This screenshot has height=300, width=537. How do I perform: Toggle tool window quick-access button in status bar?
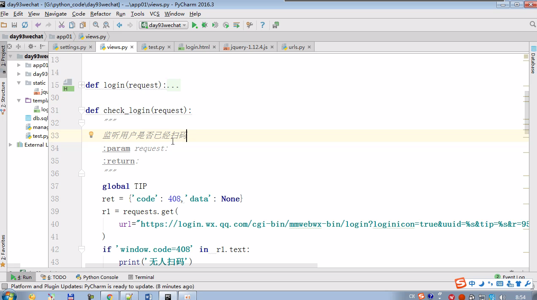[x=5, y=287]
